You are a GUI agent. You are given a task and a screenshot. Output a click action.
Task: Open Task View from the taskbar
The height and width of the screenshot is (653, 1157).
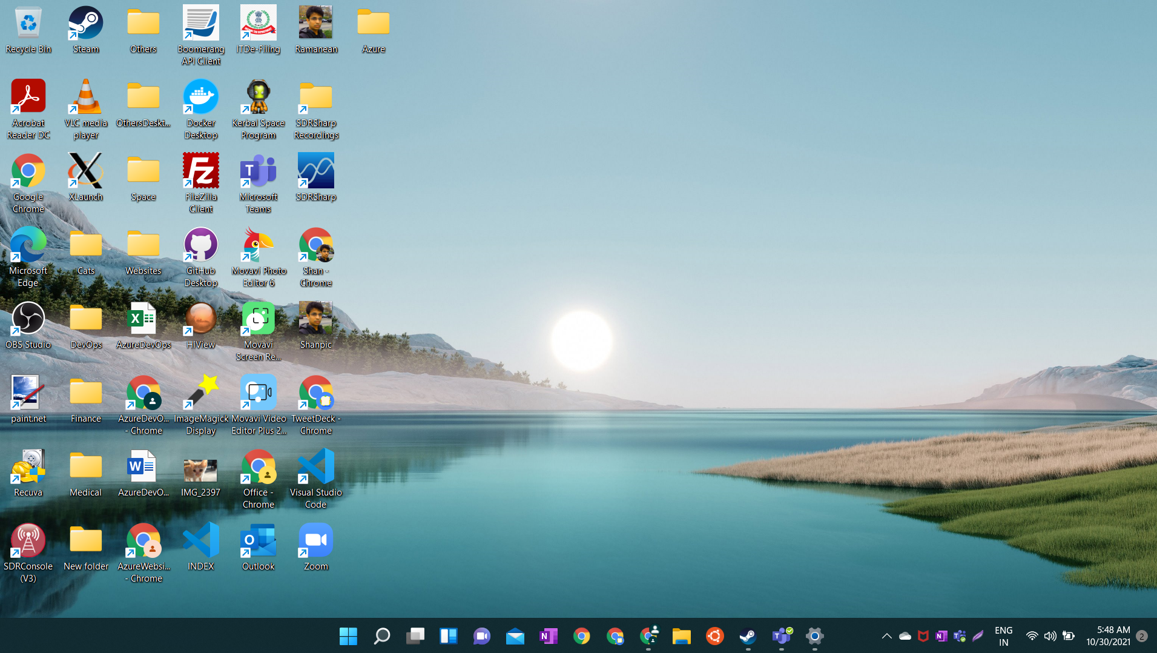coord(415,636)
